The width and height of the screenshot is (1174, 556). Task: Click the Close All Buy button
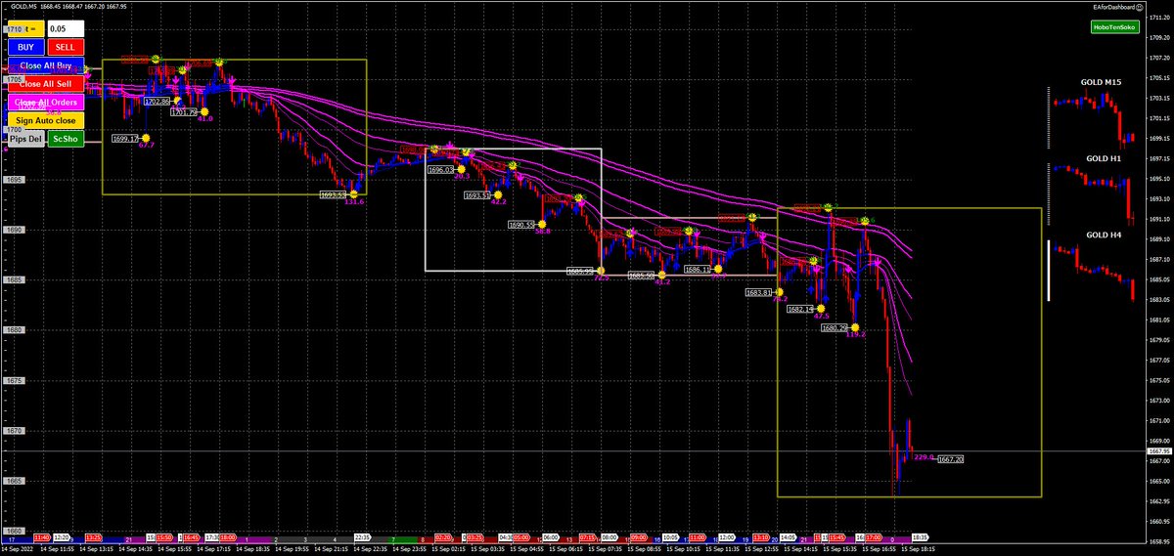pos(45,65)
